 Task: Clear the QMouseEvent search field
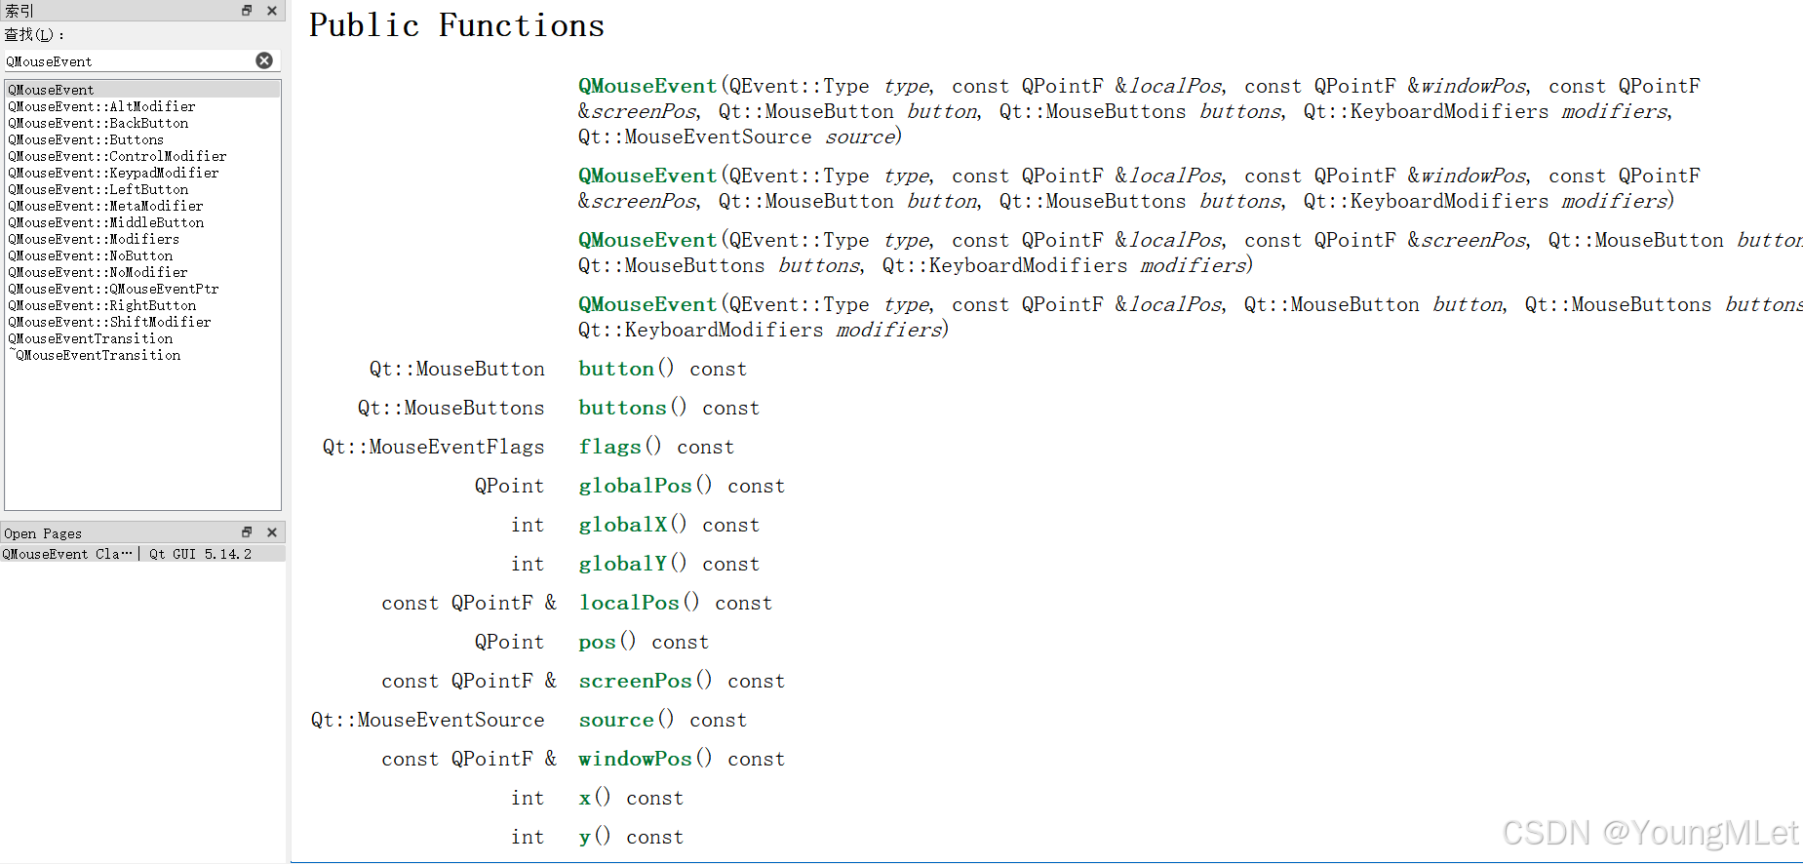coord(264,60)
